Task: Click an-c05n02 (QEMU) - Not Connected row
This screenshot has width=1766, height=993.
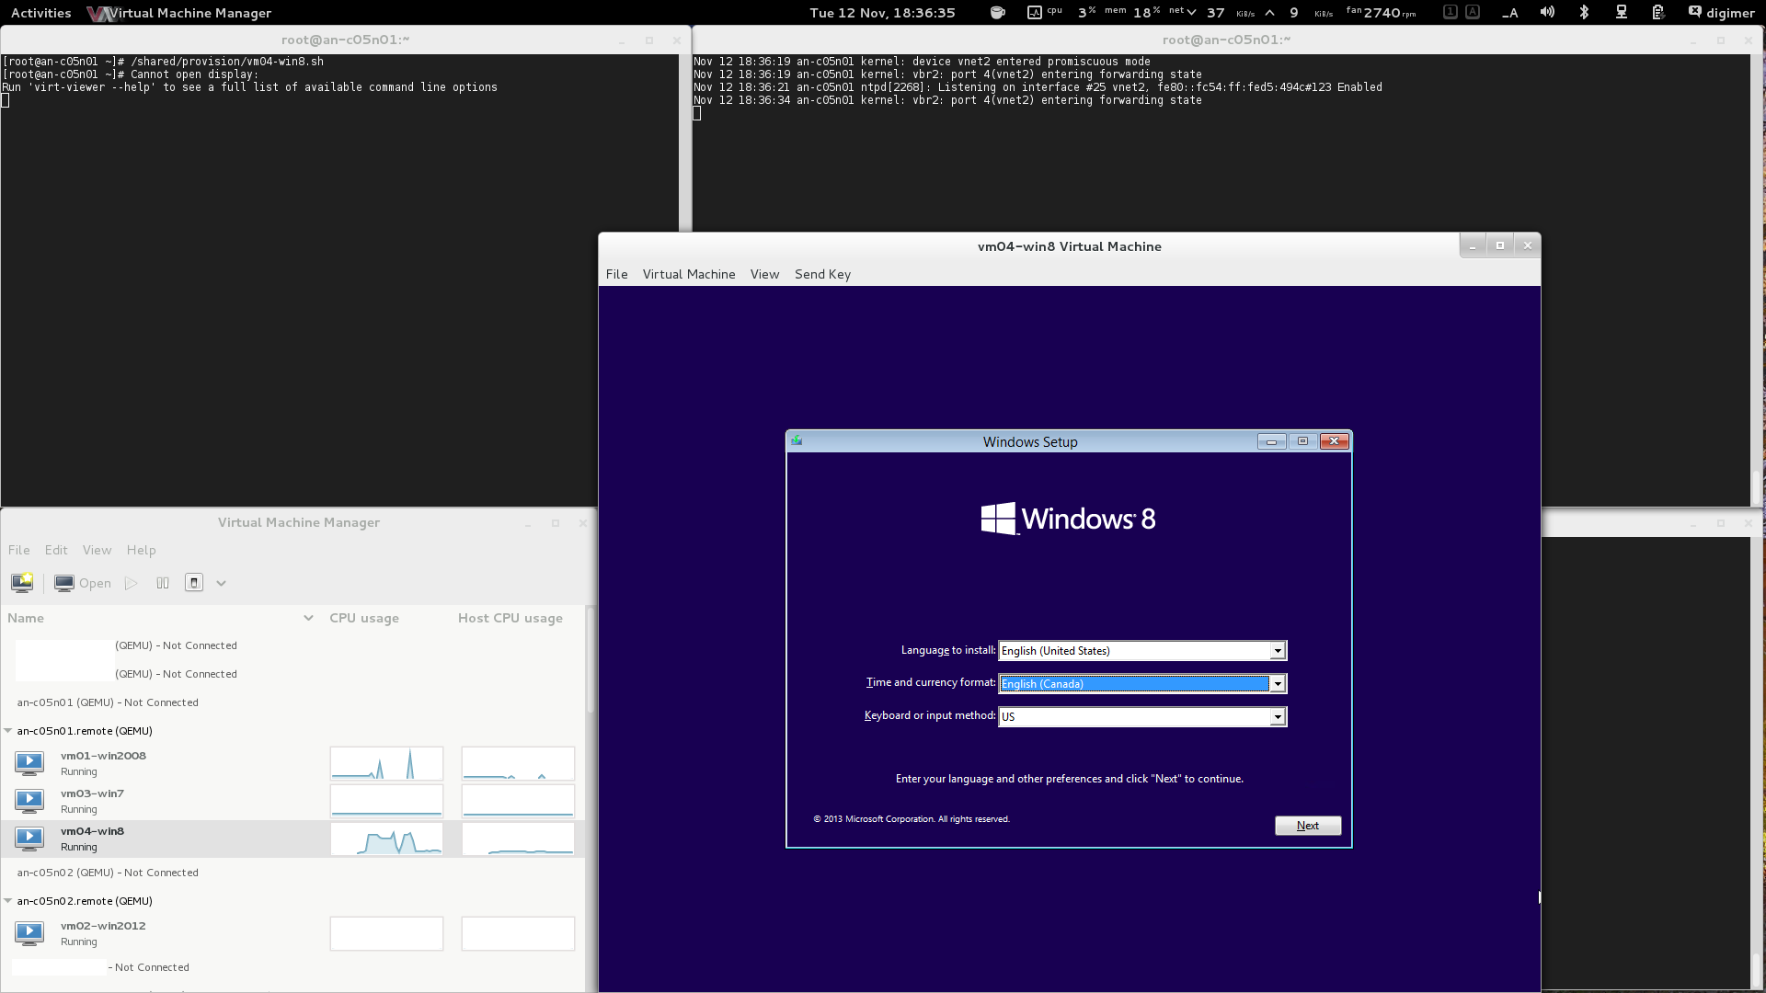Action: tap(108, 873)
